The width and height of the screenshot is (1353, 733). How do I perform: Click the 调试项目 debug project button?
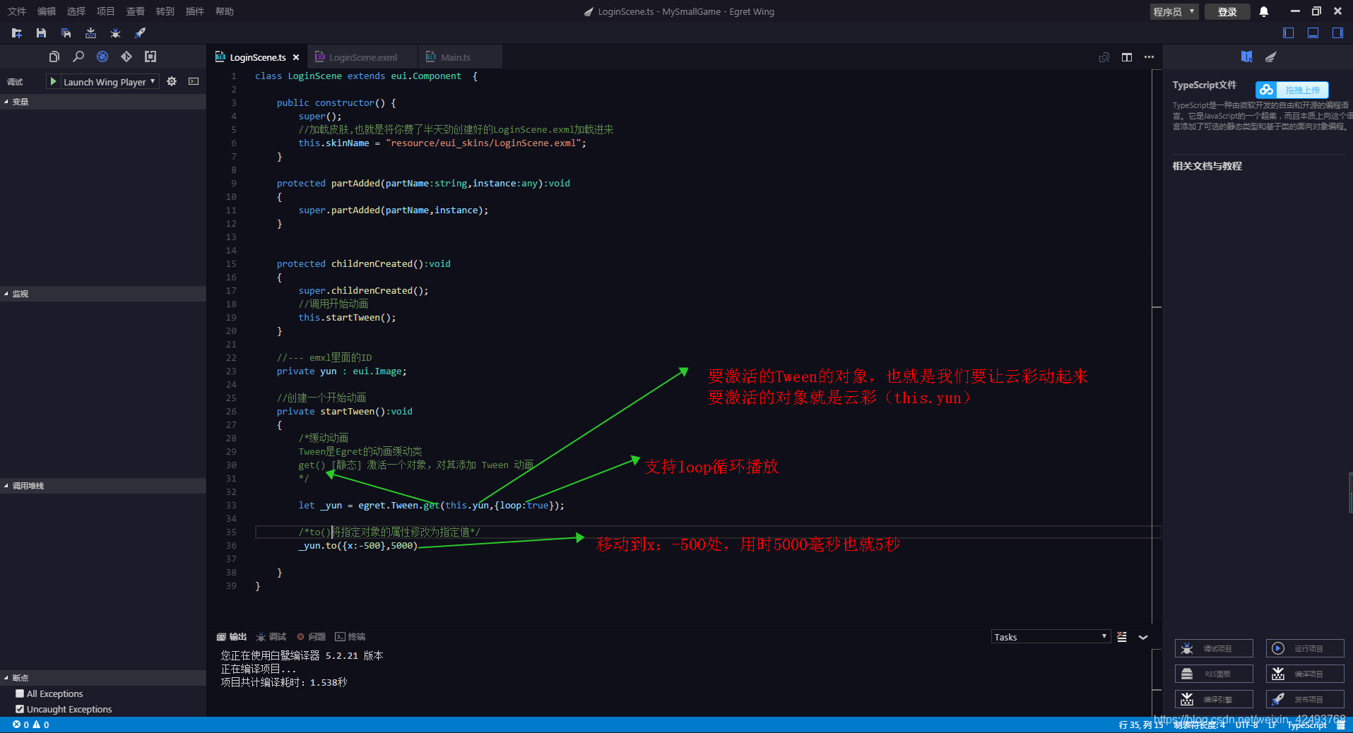coord(1214,648)
